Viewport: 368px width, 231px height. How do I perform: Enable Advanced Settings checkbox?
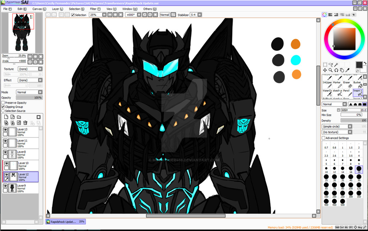coord(323,138)
